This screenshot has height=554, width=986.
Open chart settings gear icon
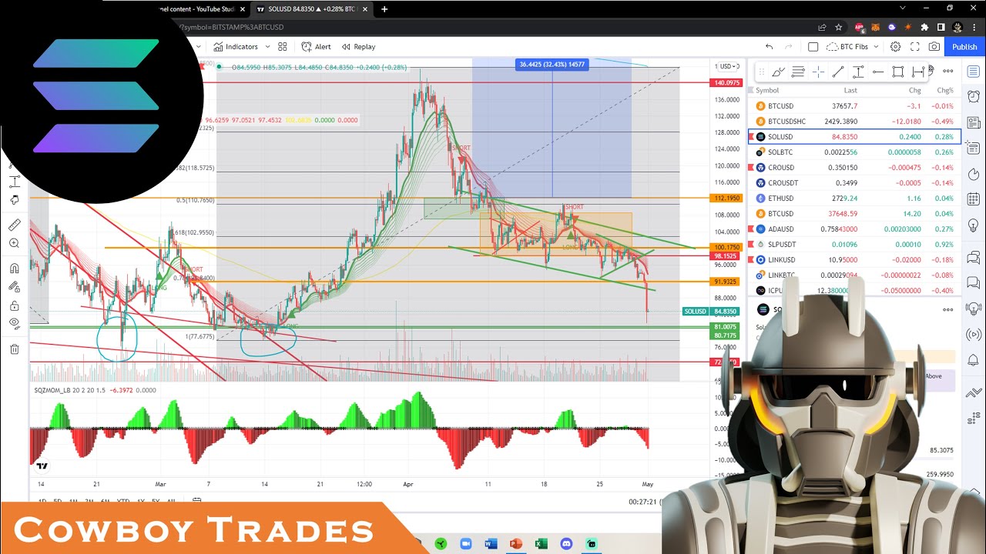click(895, 46)
